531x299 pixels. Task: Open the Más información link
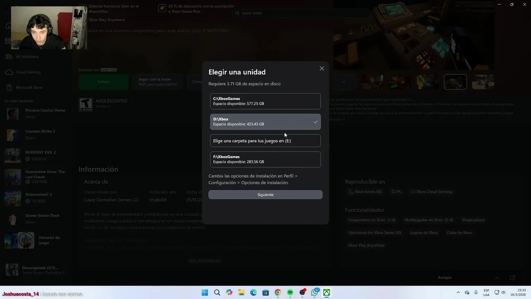[x=205, y=260]
